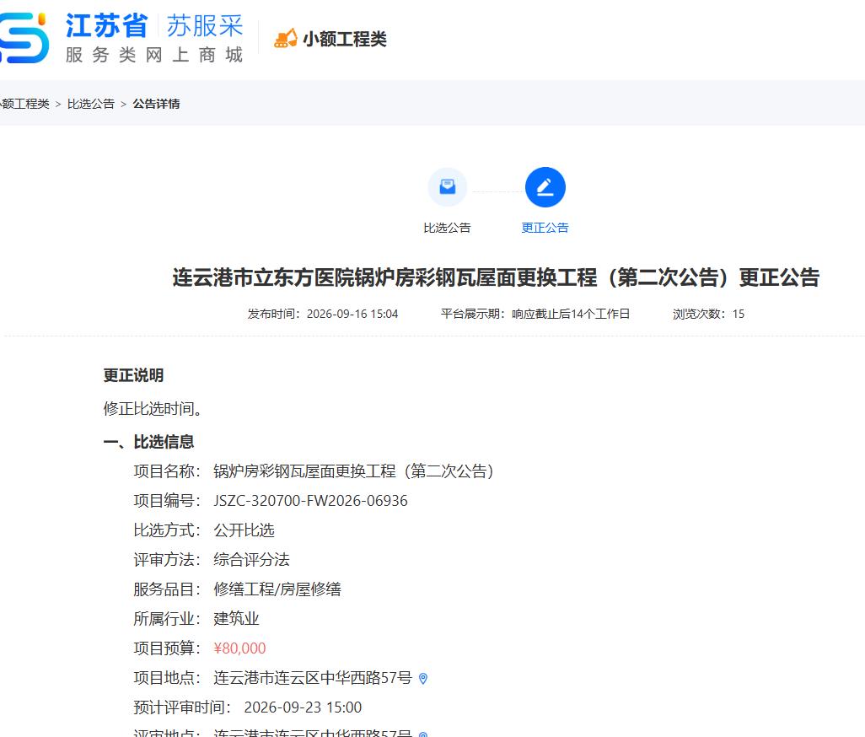Click 公告详情 breadcrumb item
865x737 pixels.
click(x=156, y=104)
